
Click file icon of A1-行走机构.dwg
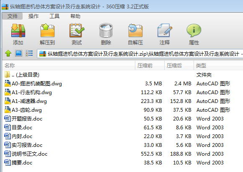[8, 92]
